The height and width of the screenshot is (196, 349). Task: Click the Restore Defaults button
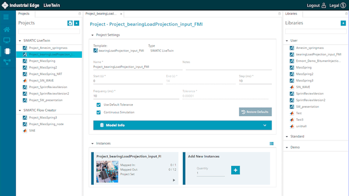pyautogui.click(x=255, y=112)
